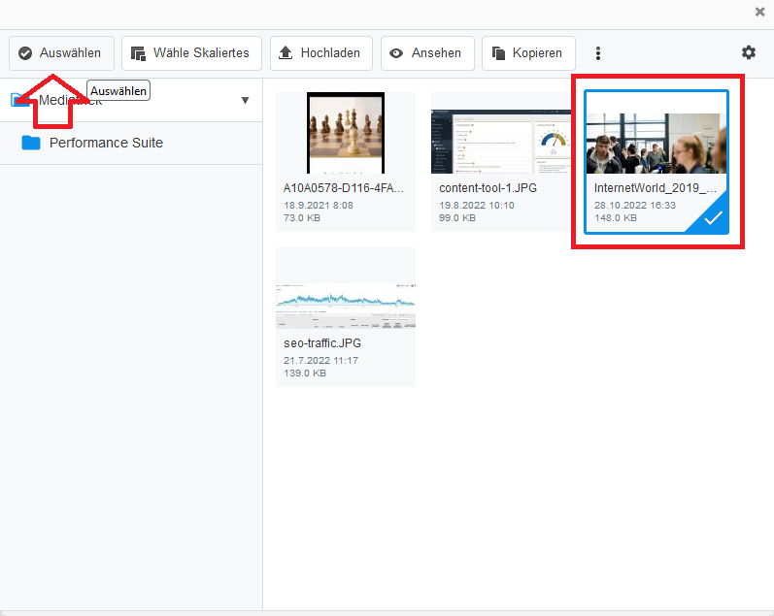The width and height of the screenshot is (774, 616).
Task: Open the three-dot more options menu
Action: point(598,53)
